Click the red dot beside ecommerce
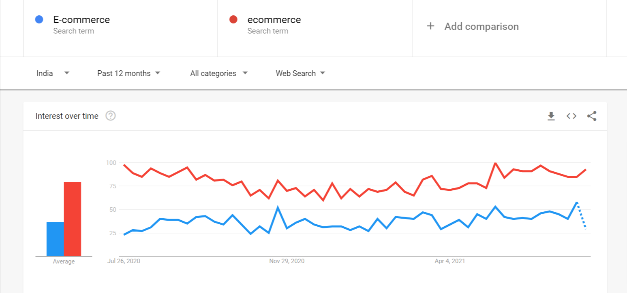 233,19
